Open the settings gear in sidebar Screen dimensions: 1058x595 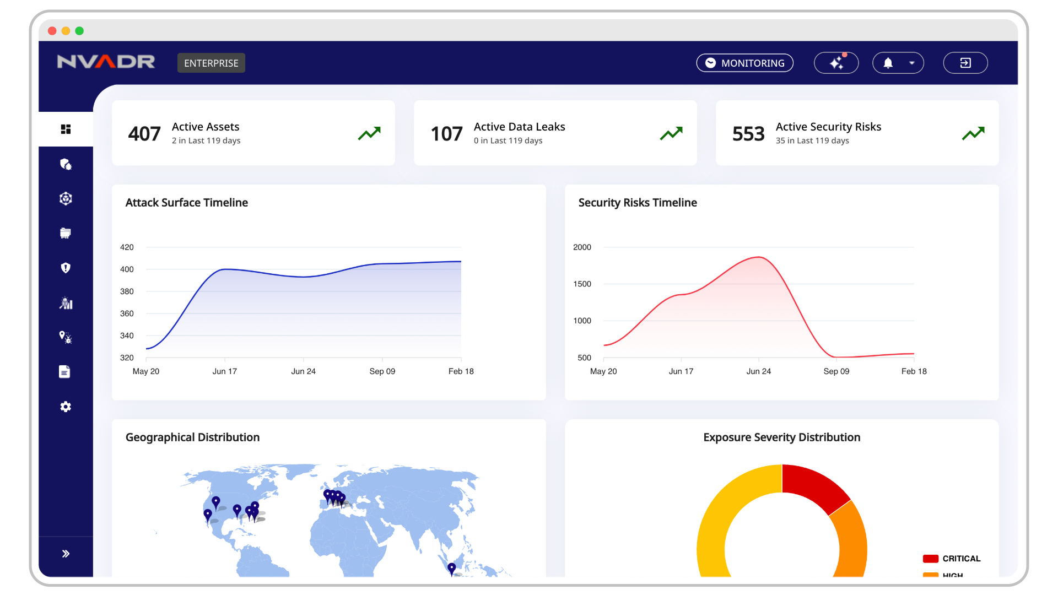pyautogui.click(x=66, y=407)
